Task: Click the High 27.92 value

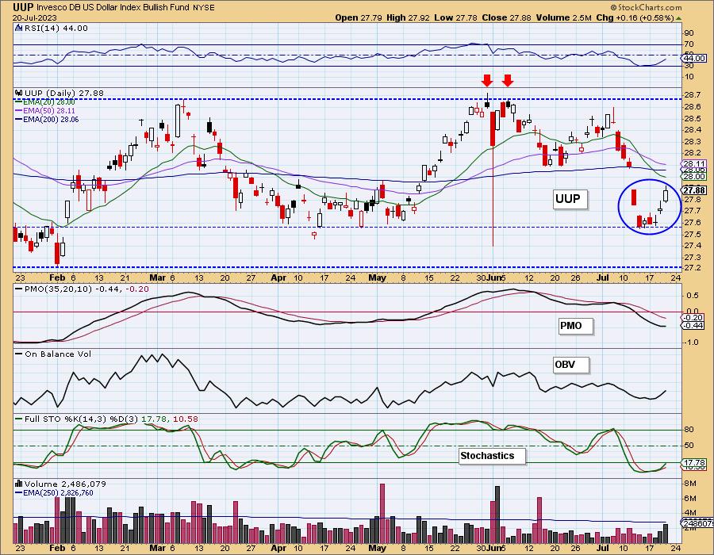Action: 408,17
